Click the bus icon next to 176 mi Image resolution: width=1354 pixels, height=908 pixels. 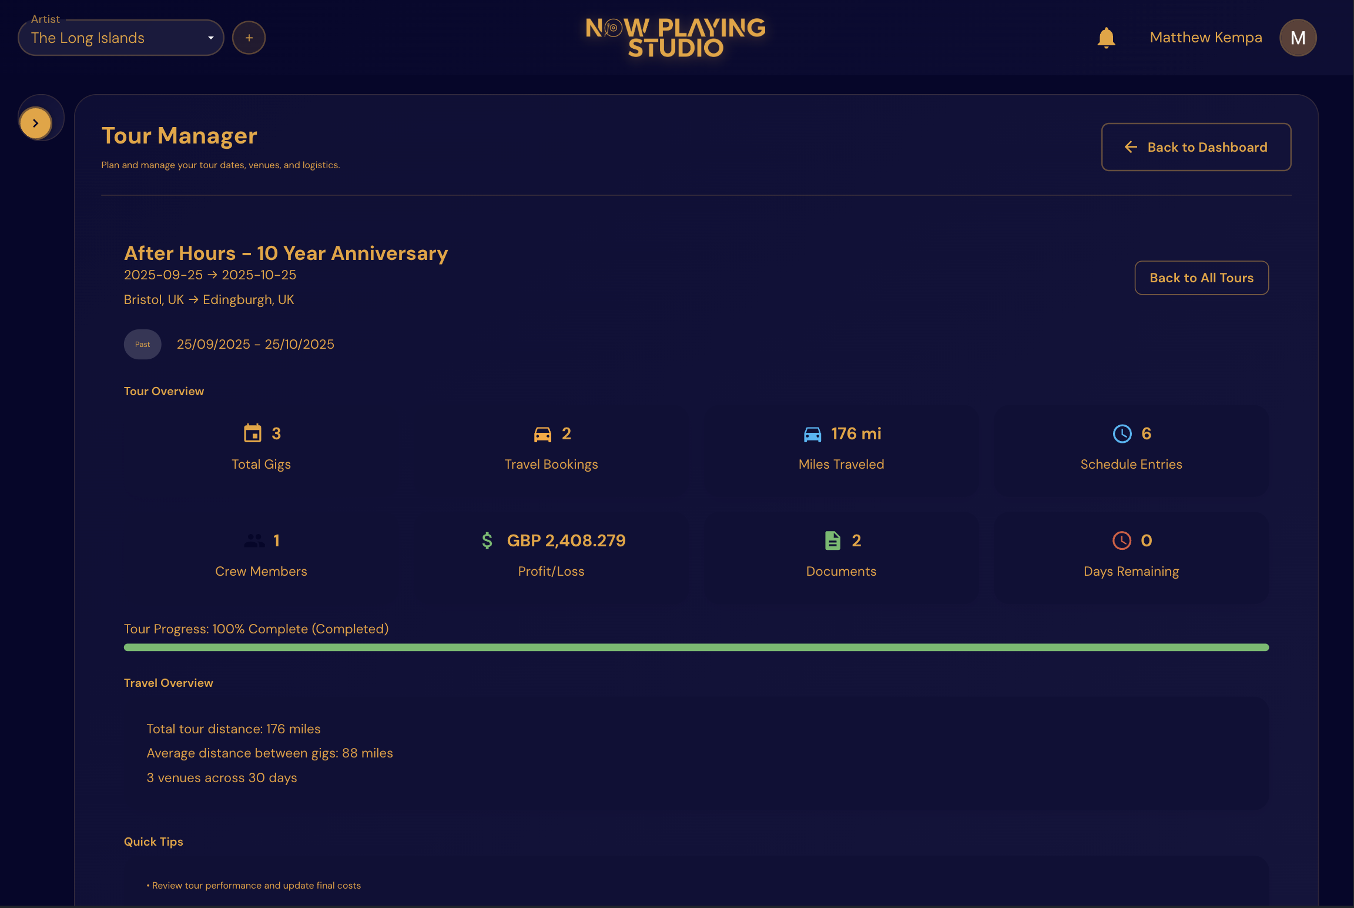(x=813, y=434)
